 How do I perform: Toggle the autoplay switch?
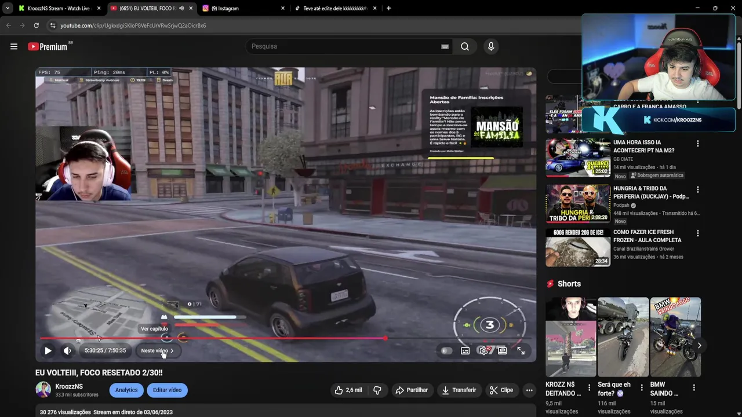[x=445, y=350]
